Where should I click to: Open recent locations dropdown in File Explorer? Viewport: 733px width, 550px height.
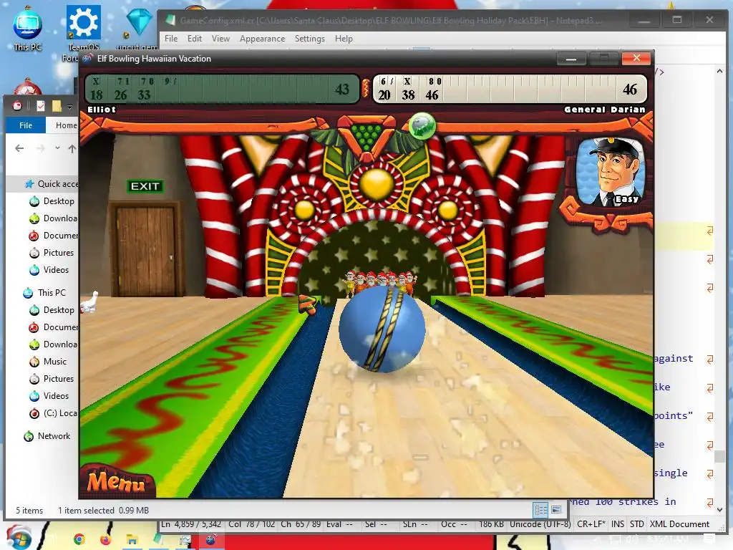tap(57, 148)
